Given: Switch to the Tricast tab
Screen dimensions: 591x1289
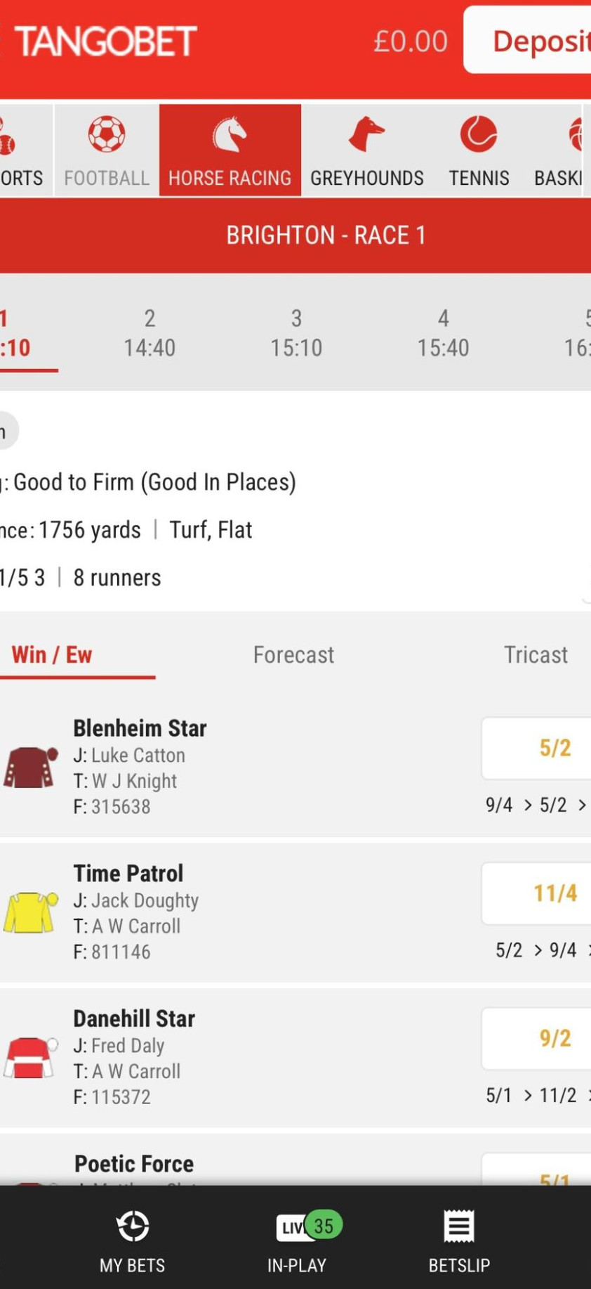Looking at the screenshot, I should click(x=536, y=654).
